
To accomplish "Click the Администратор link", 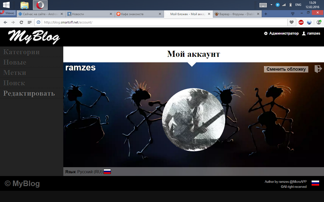I will [284, 33].
